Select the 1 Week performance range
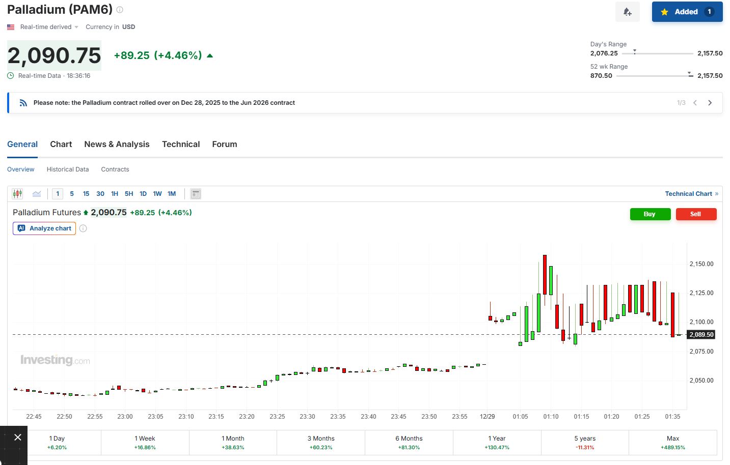Image resolution: width=730 pixels, height=465 pixels. (145, 443)
